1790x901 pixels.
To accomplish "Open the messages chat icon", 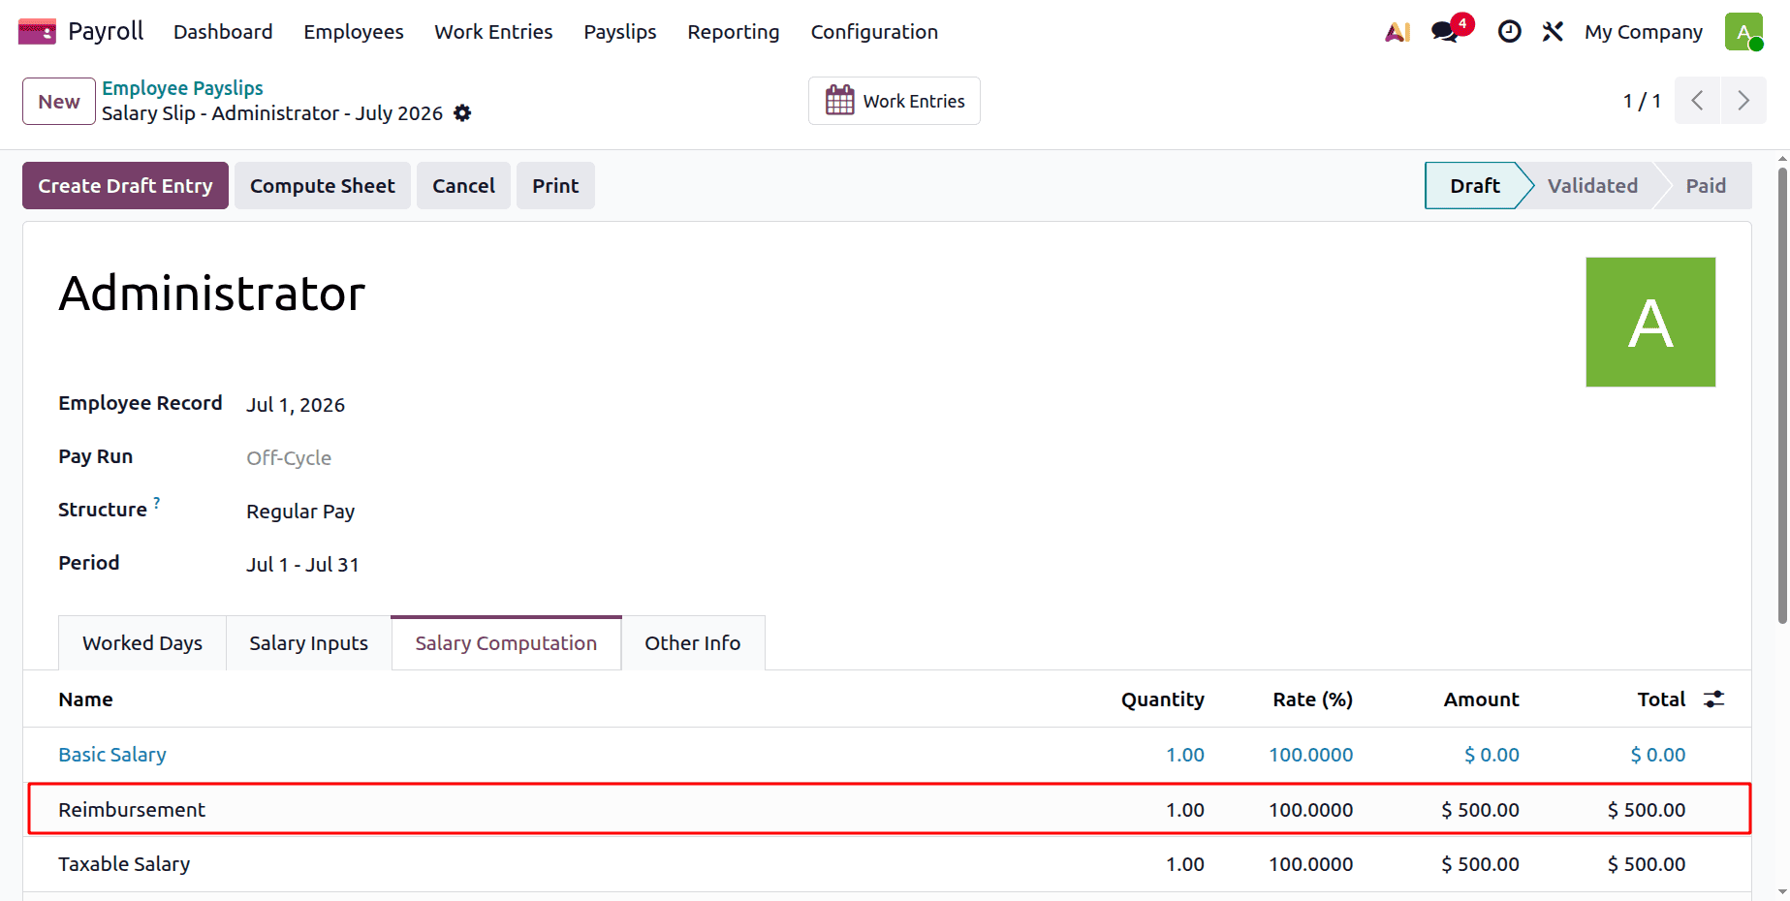I will pyautogui.click(x=1447, y=30).
